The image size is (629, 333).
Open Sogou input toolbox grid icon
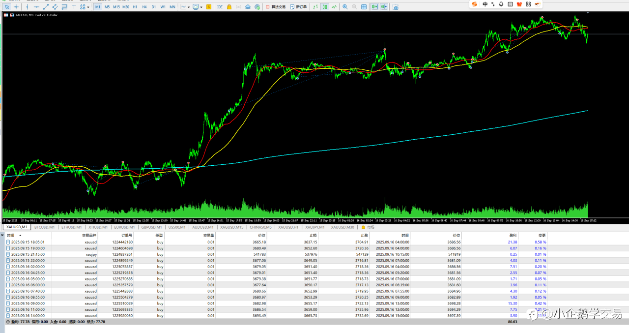coord(528,4)
